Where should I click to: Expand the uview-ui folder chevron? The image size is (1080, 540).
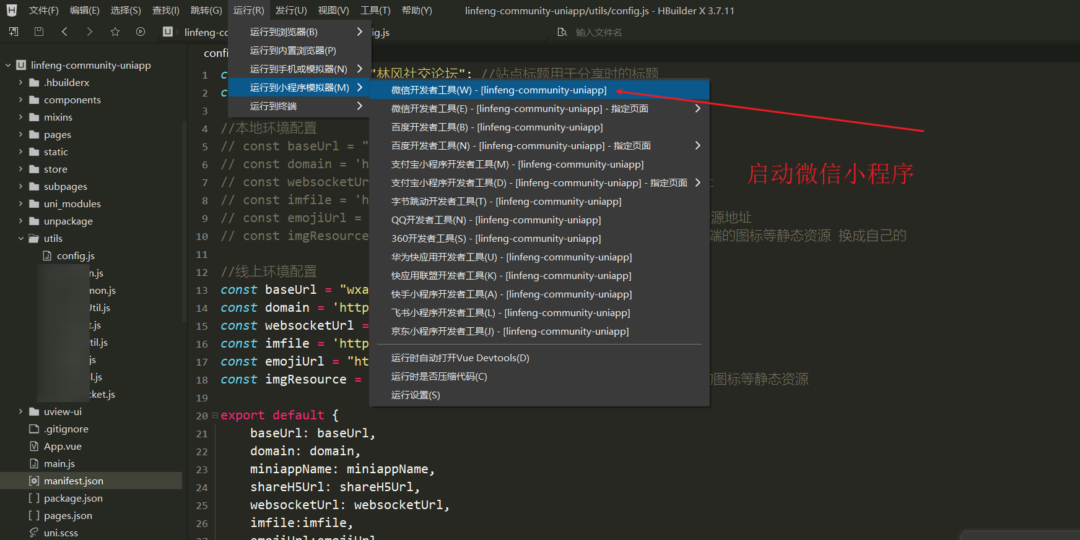click(20, 411)
